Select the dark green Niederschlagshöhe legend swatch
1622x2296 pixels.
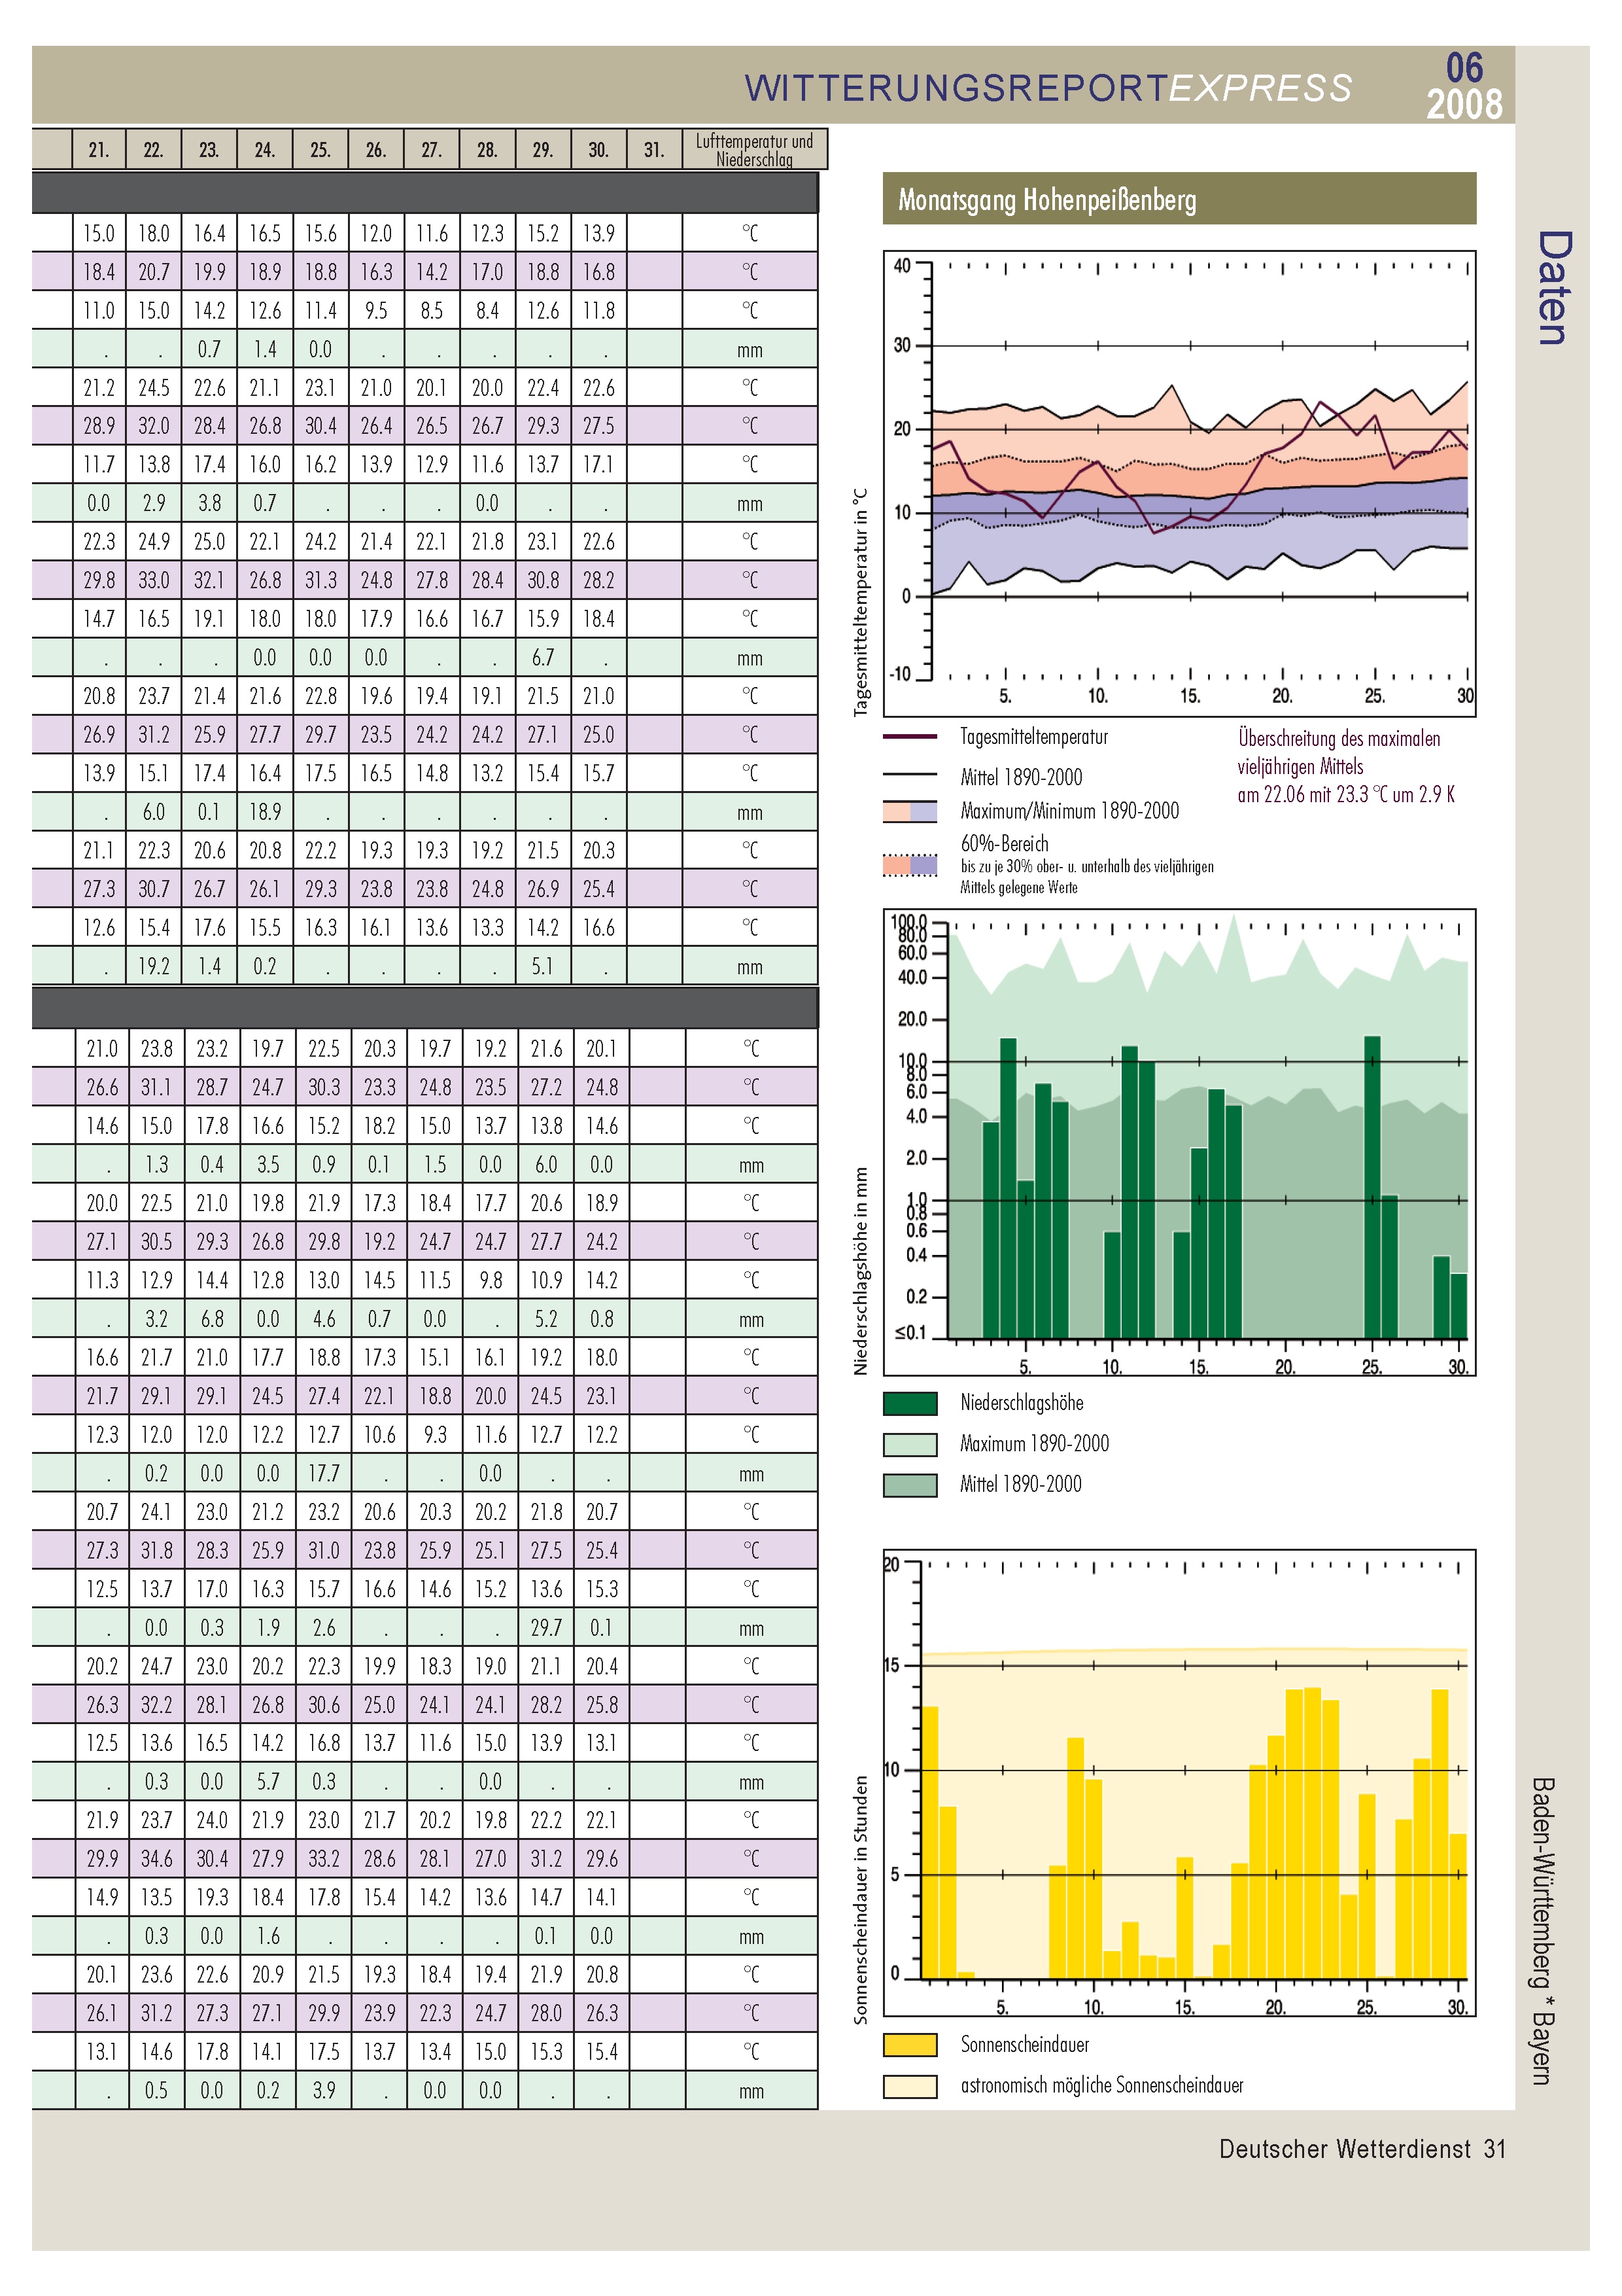click(x=910, y=1403)
